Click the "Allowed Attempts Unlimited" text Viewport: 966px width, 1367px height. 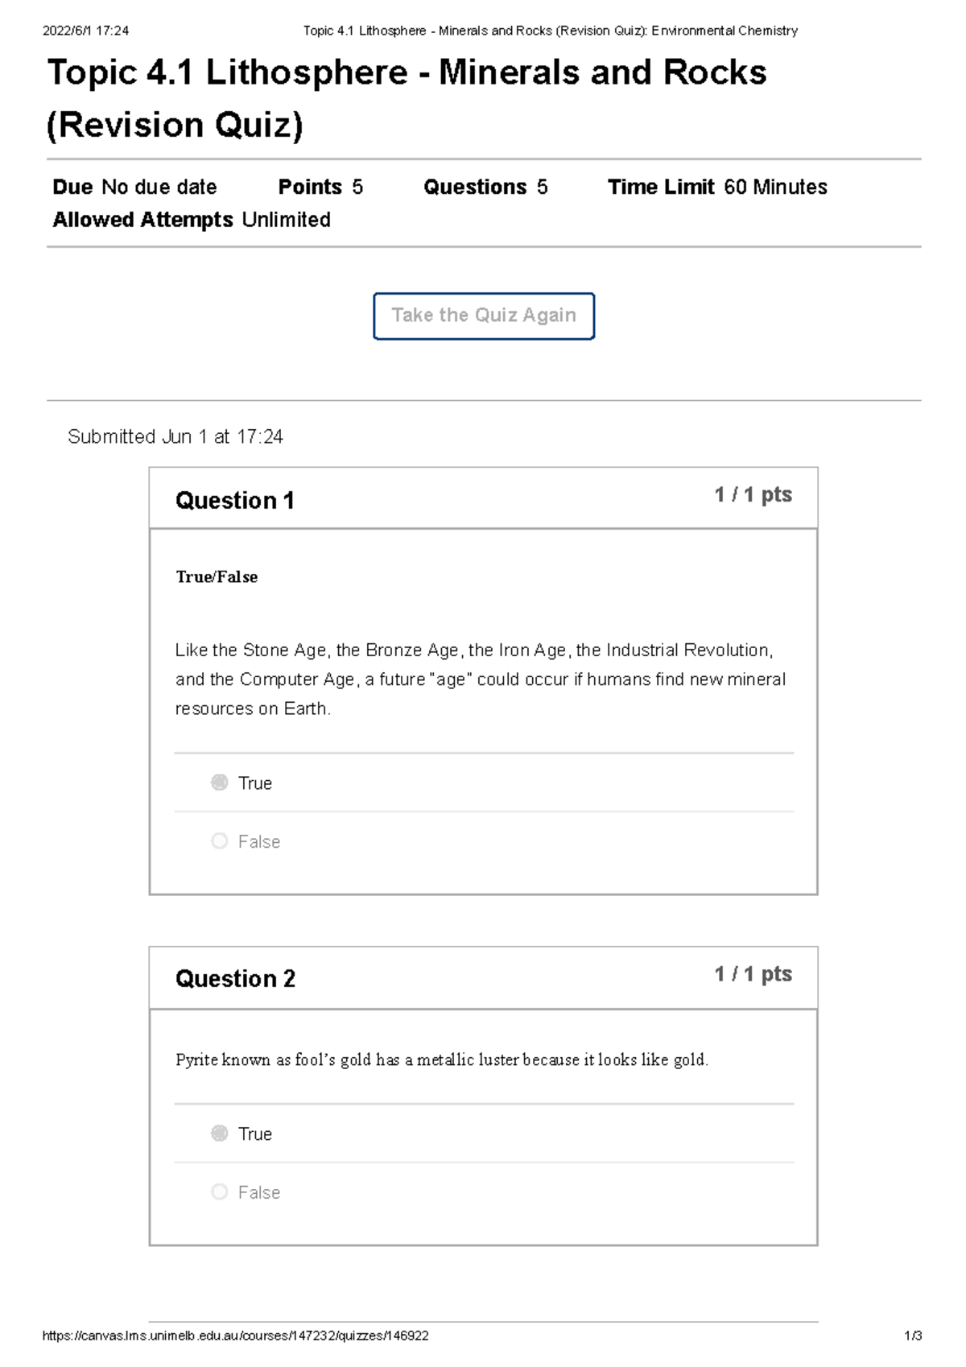point(192,220)
